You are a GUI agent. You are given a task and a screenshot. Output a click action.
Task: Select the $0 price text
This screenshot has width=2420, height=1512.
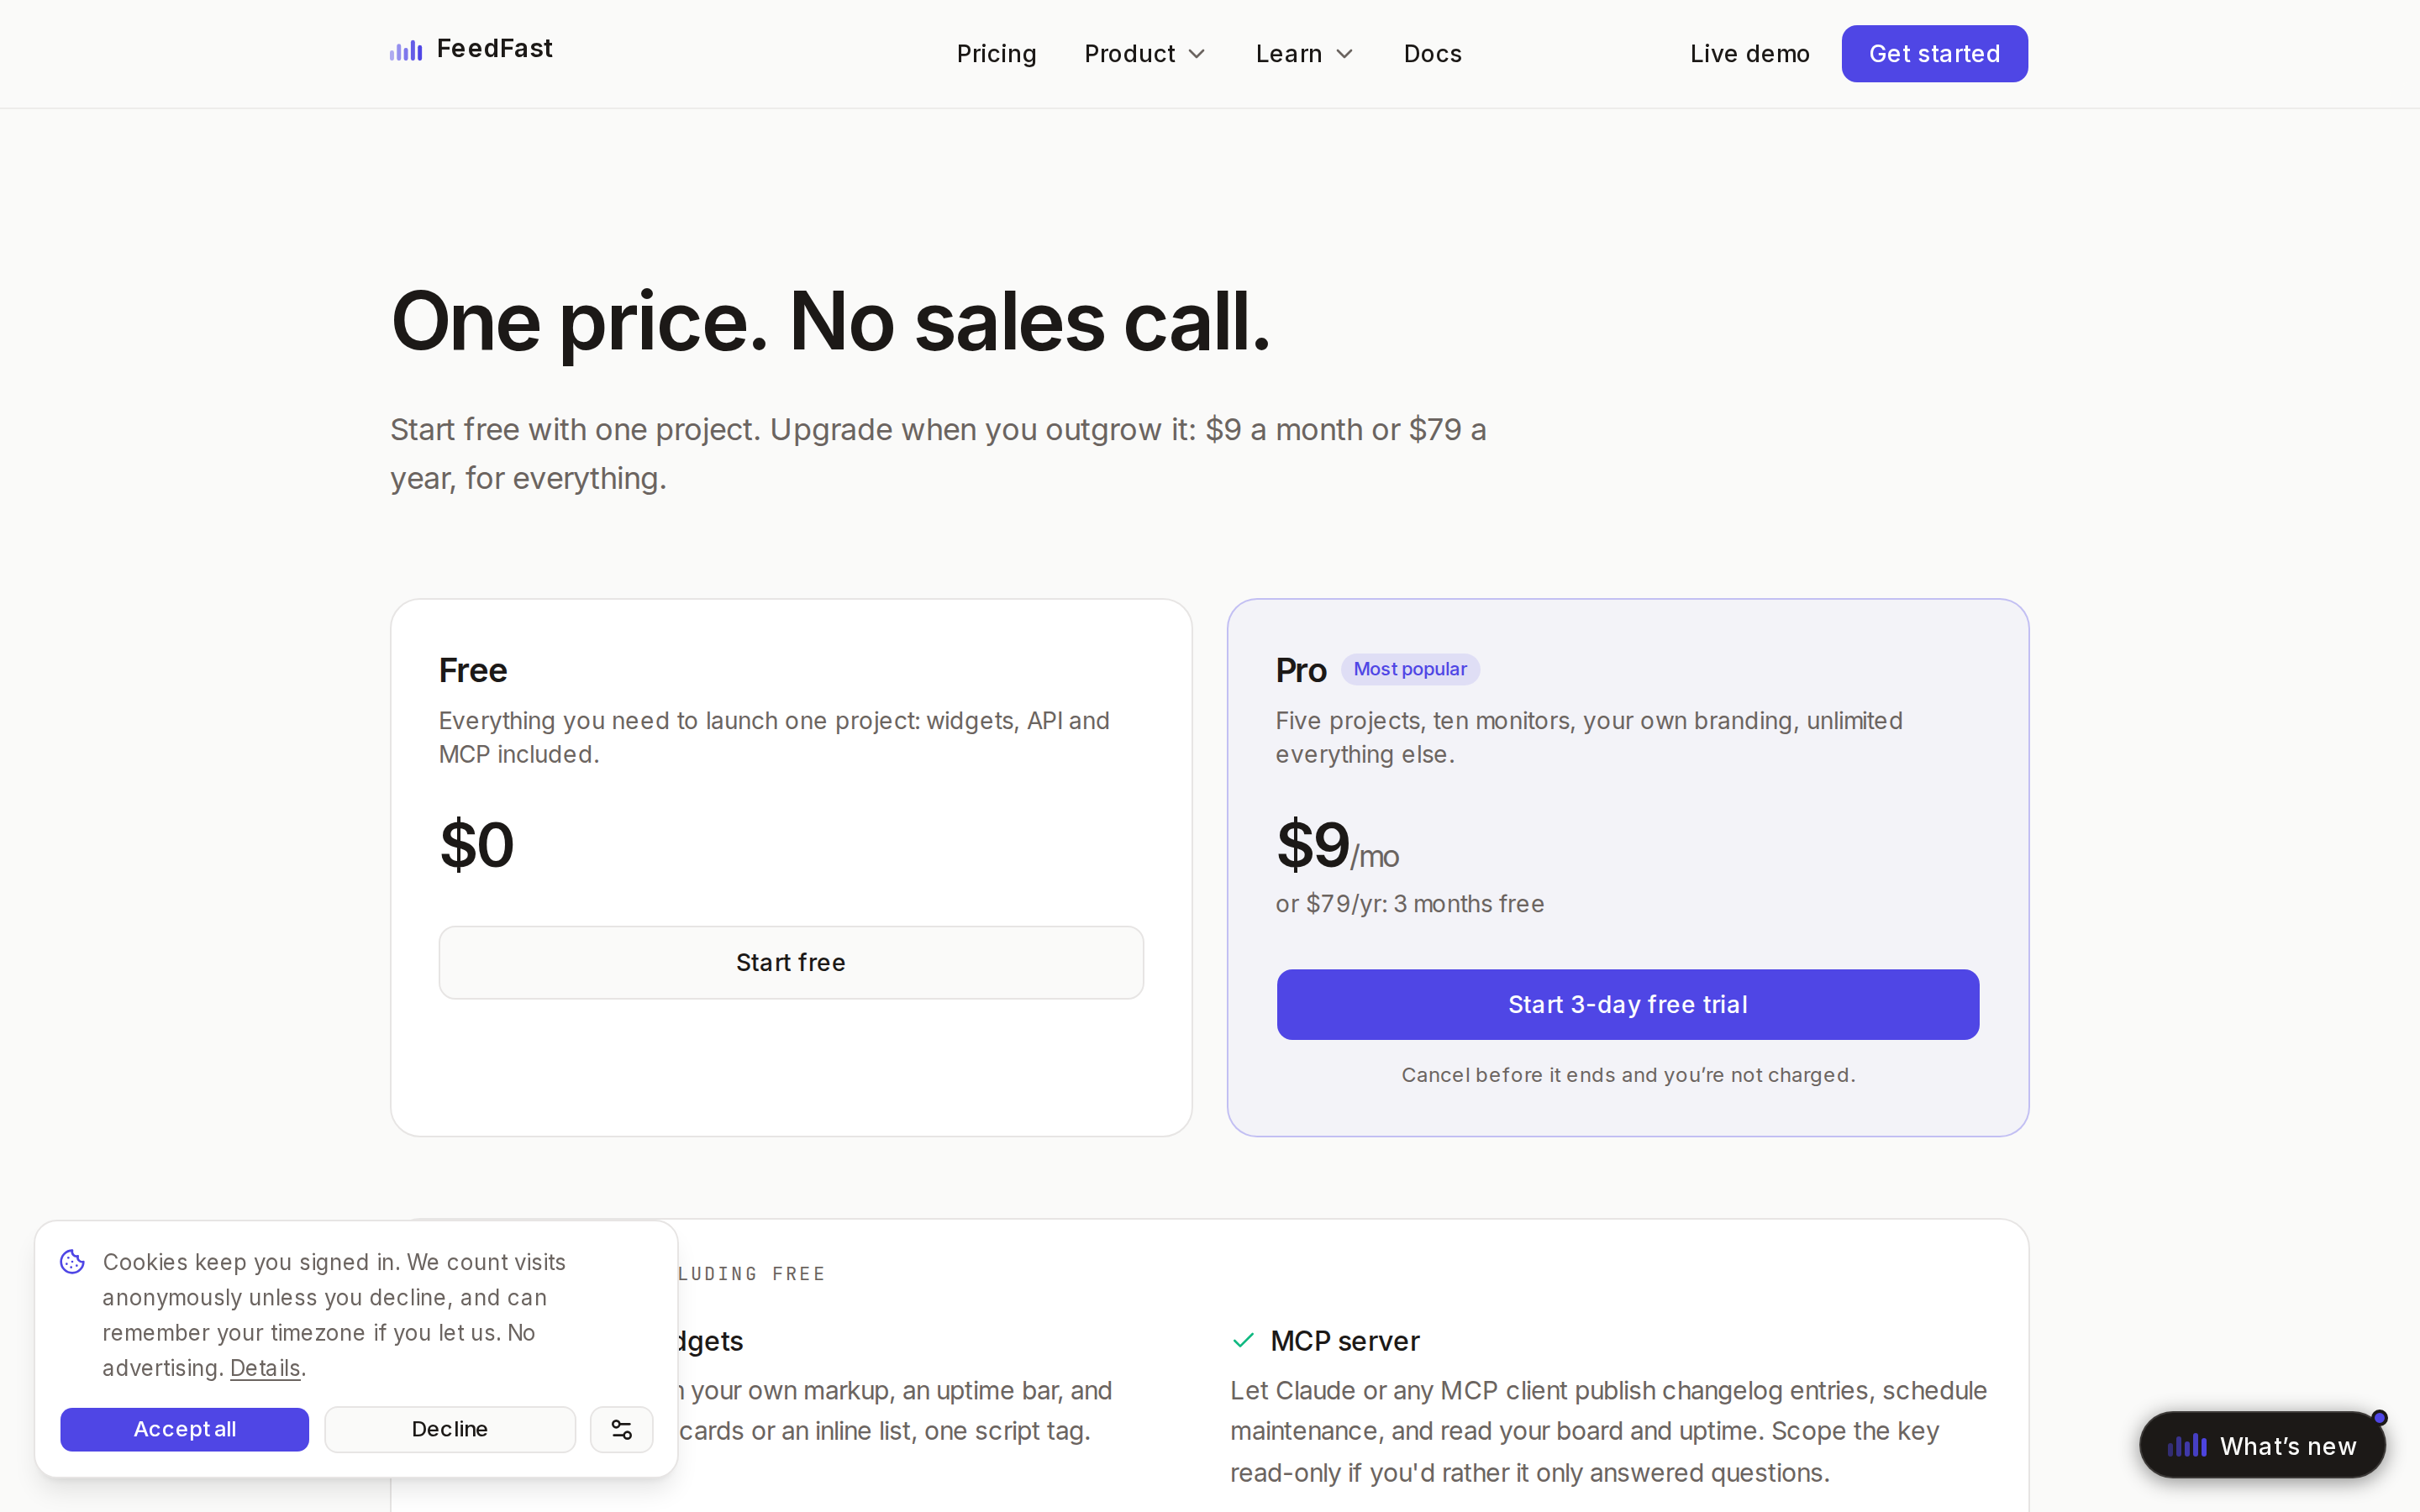pyautogui.click(x=476, y=845)
